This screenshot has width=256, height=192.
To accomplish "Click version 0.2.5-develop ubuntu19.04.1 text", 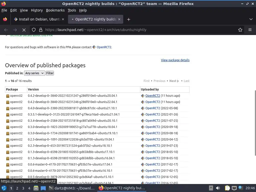I will click(x=71, y=139).
